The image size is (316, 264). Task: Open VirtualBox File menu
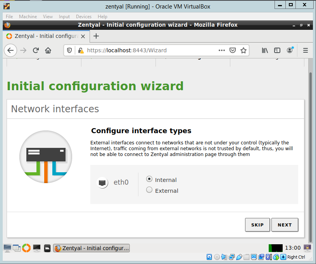(9, 17)
